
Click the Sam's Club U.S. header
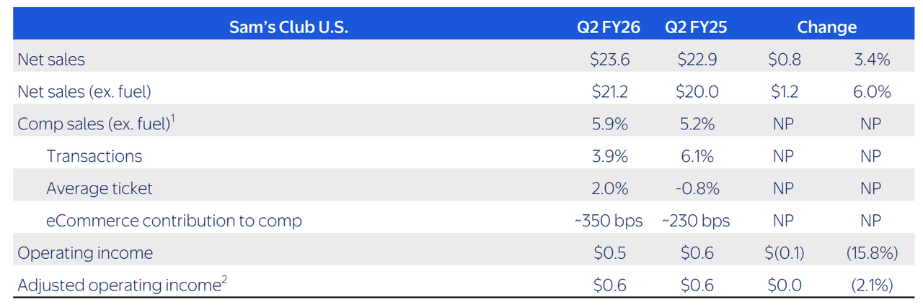pos(288,27)
